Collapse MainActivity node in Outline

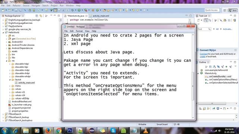point(198,73)
